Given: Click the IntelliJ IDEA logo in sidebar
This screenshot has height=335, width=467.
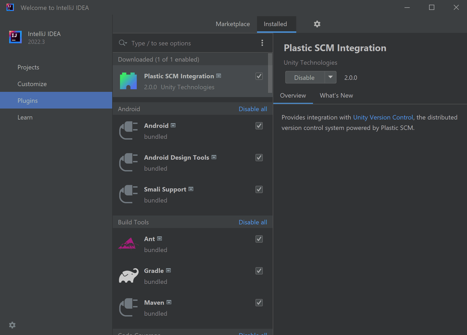Looking at the screenshot, I should 15,37.
